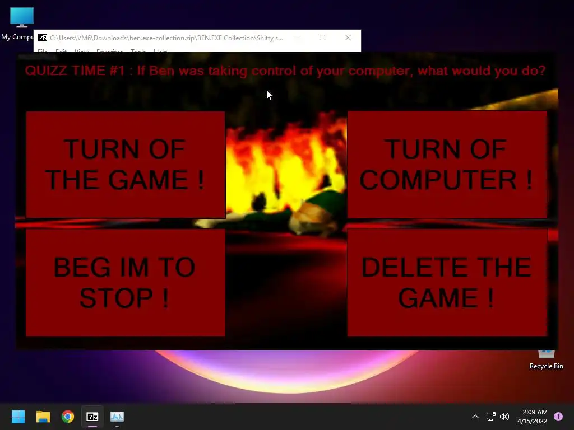Click the 7z icon in the archive window title bar
Viewport: 574px width, 430px height.
pos(43,38)
